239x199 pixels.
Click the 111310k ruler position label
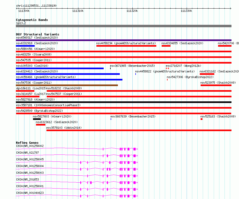pos(78,11)
